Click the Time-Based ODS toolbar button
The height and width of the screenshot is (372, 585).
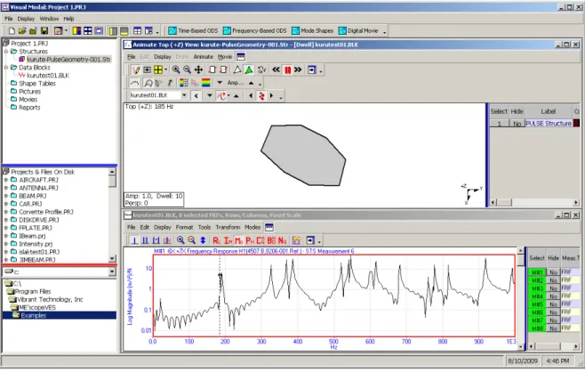(193, 30)
